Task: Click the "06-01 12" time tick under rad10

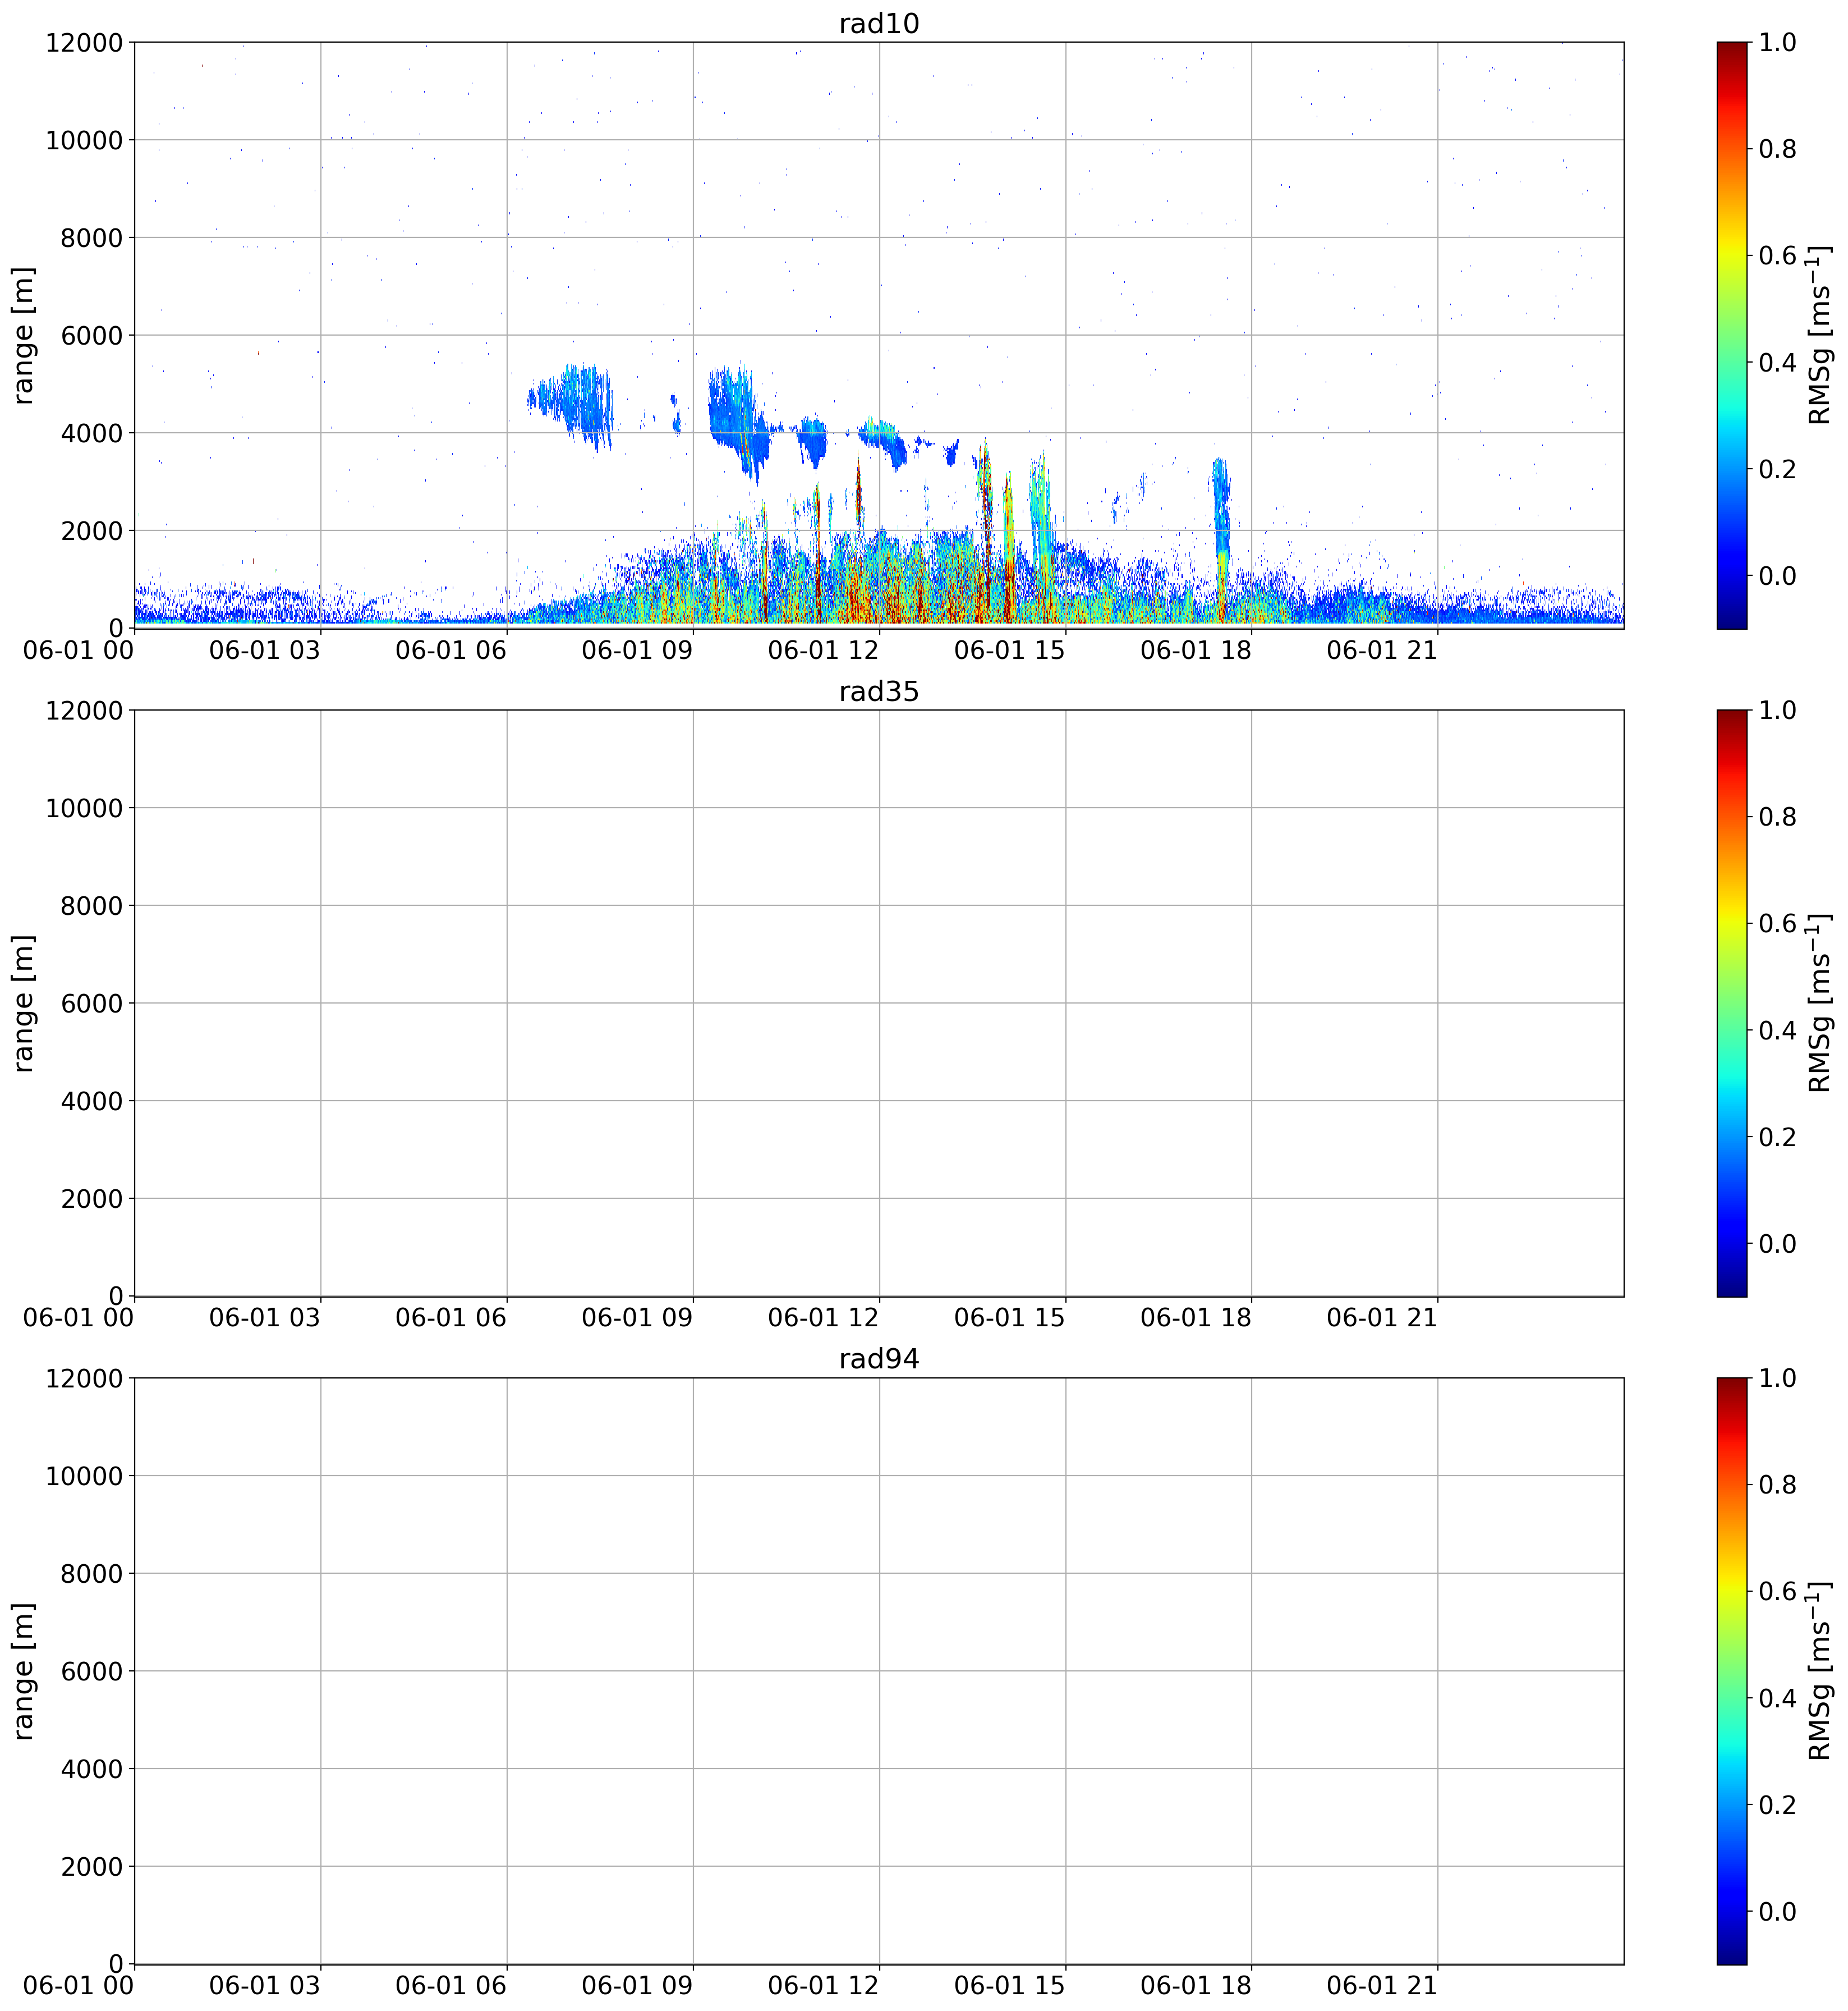Action: pos(823,651)
